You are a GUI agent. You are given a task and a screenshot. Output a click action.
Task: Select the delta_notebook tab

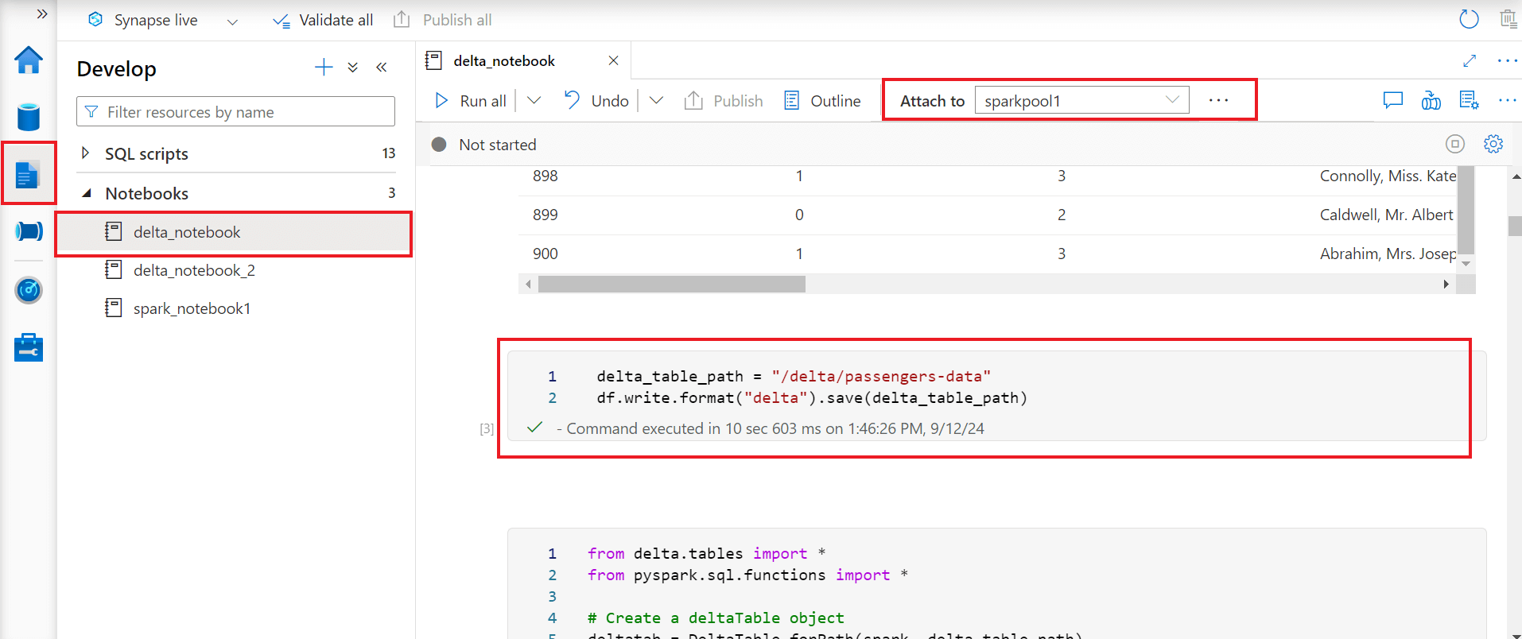pos(504,61)
